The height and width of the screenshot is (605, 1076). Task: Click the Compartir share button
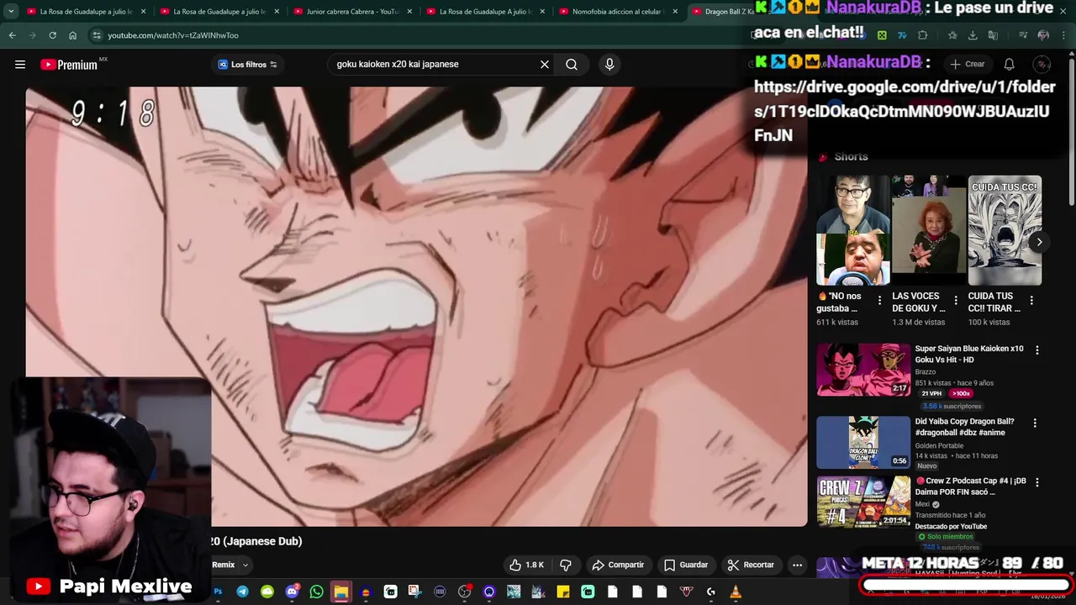point(618,565)
